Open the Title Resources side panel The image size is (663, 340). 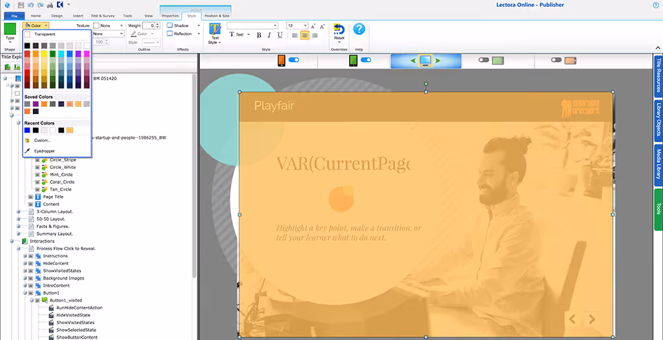(658, 76)
